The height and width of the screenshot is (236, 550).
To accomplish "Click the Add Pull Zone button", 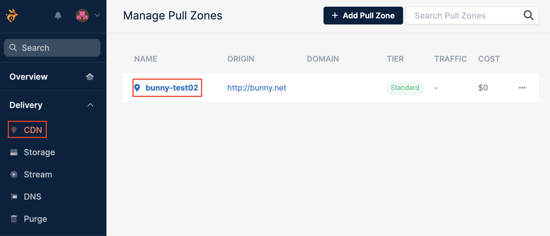I will tap(363, 16).
